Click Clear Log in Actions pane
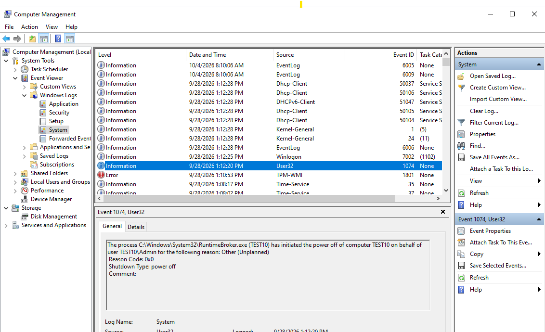The height and width of the screenshot is (332, 545). pyautogui.click(x=484, y=111)
